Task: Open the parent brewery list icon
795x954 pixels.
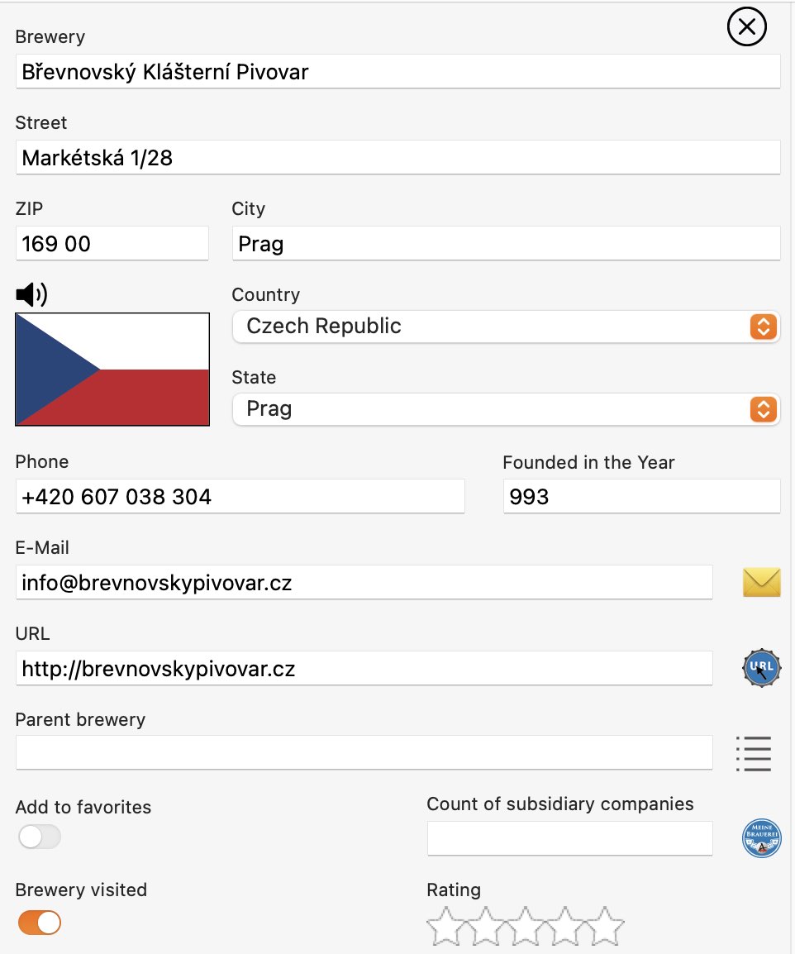Action: (754, 753)
